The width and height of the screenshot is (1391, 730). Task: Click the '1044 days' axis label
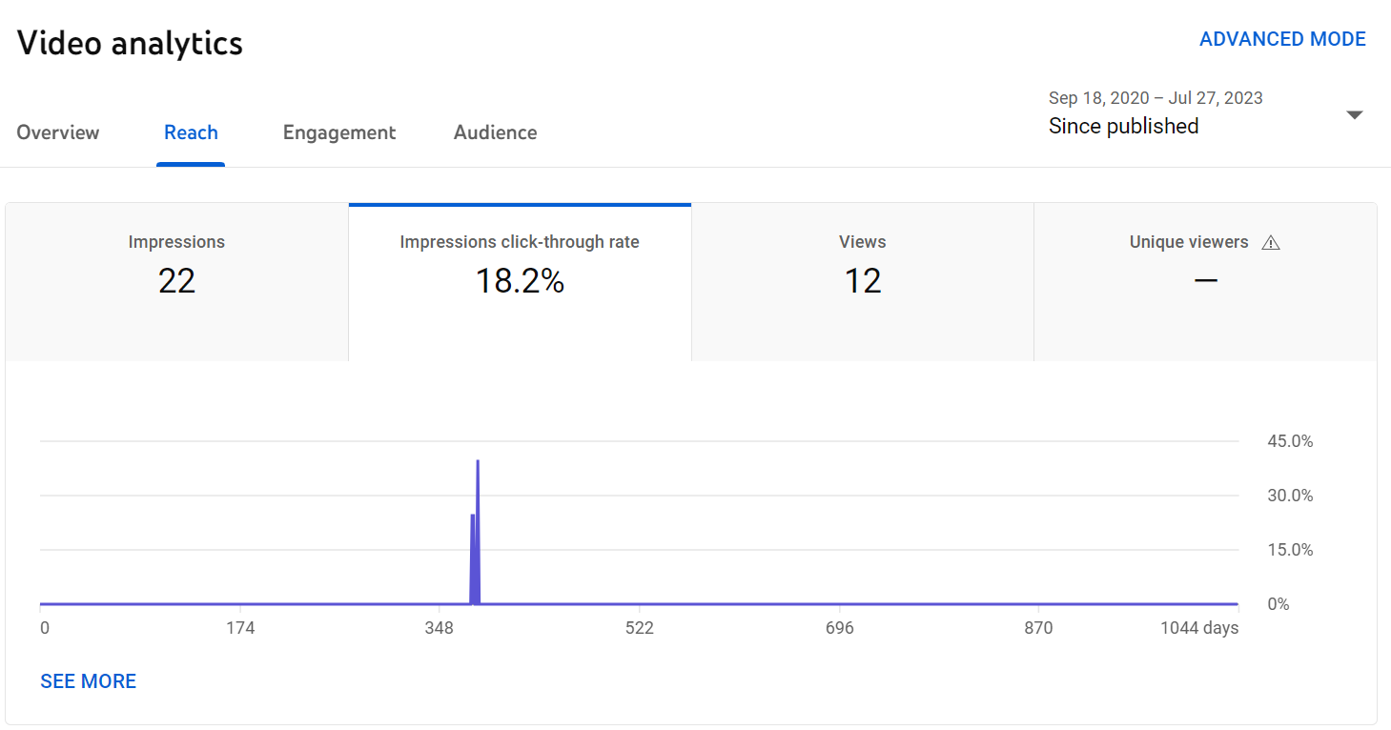click(1199, 628)
